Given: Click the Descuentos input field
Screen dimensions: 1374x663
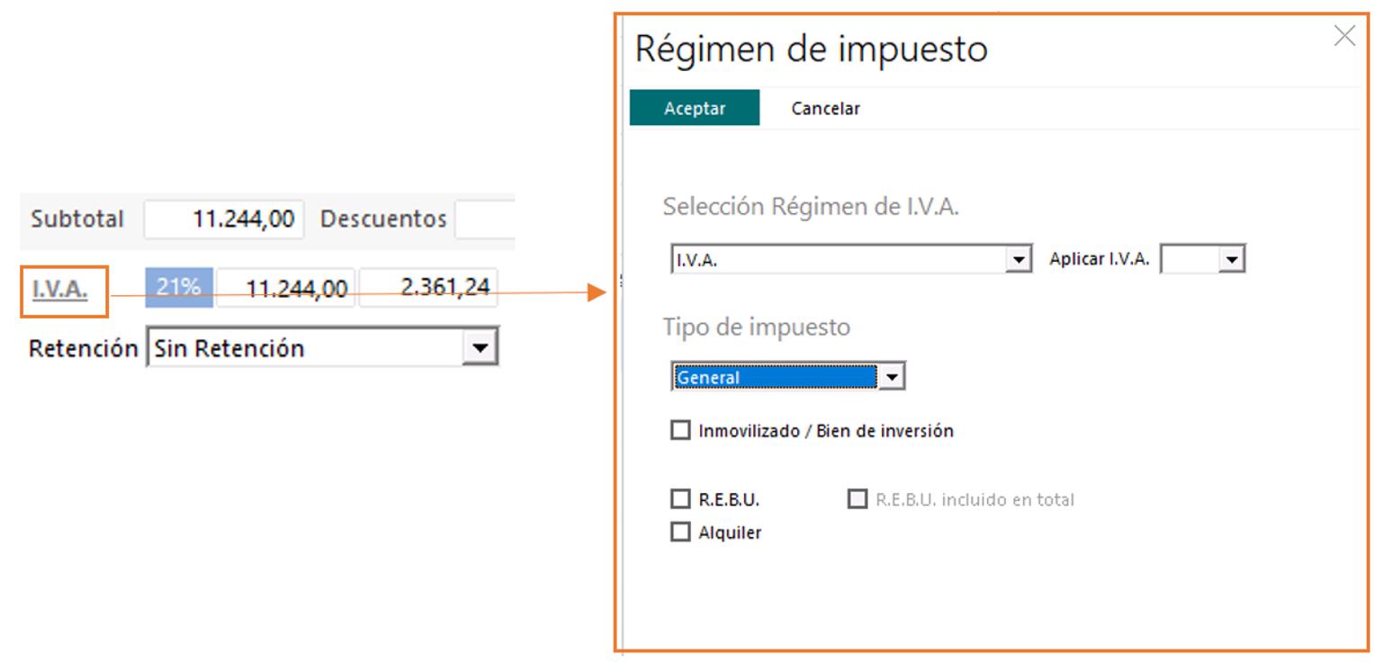Looking at the screenshot, I should (x=485, y=220).
